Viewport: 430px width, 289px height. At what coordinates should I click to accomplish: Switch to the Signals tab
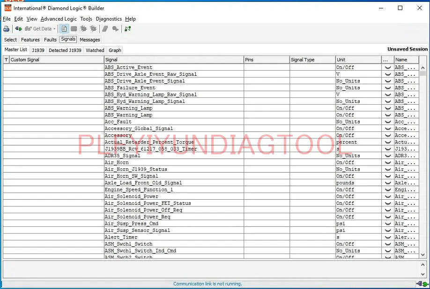68,39
